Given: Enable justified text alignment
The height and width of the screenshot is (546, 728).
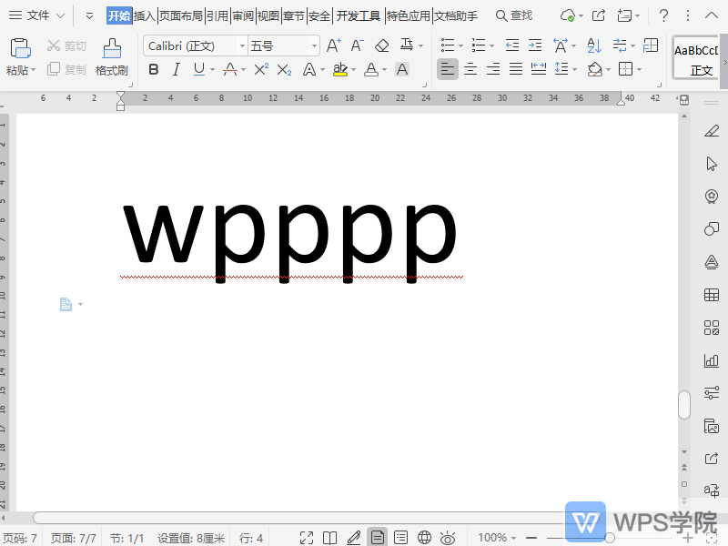Looking at the screenshot, I should [515, 68].
